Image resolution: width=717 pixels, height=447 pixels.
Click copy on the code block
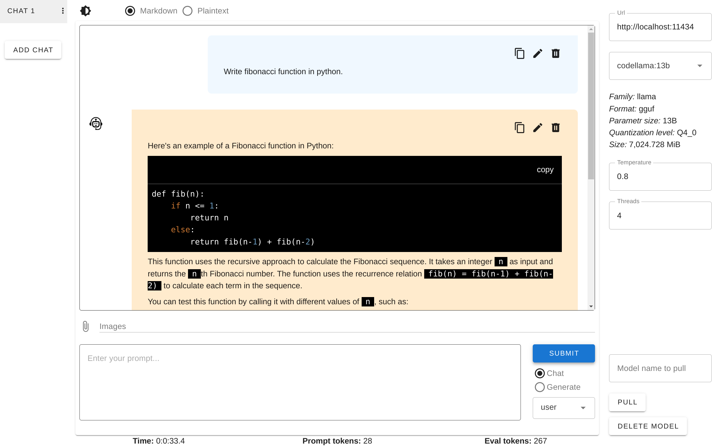545,170
